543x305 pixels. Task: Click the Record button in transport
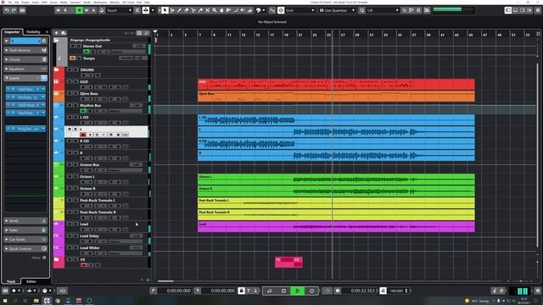point(311,291)
